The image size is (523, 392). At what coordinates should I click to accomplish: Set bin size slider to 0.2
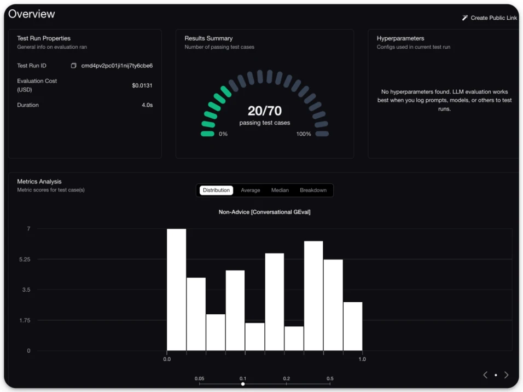tap(287, 384)
